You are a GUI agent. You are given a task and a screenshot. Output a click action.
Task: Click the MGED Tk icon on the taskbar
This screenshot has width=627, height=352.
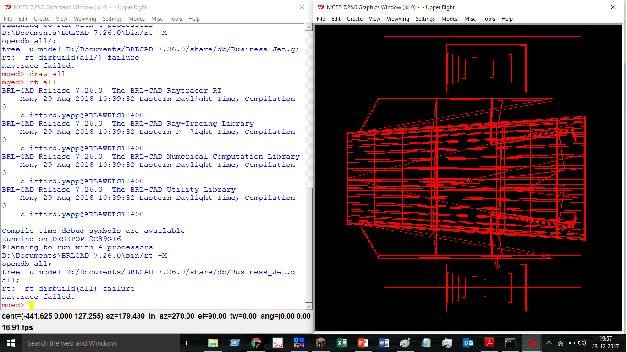pyautogui.click(x=532, y=343)
